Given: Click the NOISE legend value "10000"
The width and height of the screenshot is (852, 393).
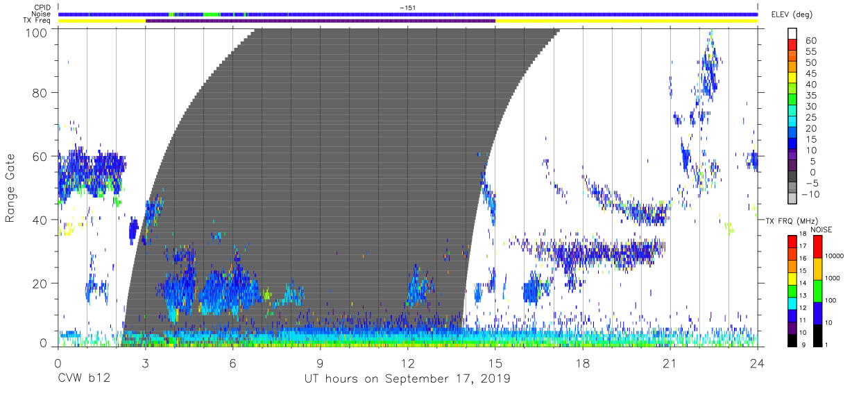Looking at the screenshot, I should 835,256.
